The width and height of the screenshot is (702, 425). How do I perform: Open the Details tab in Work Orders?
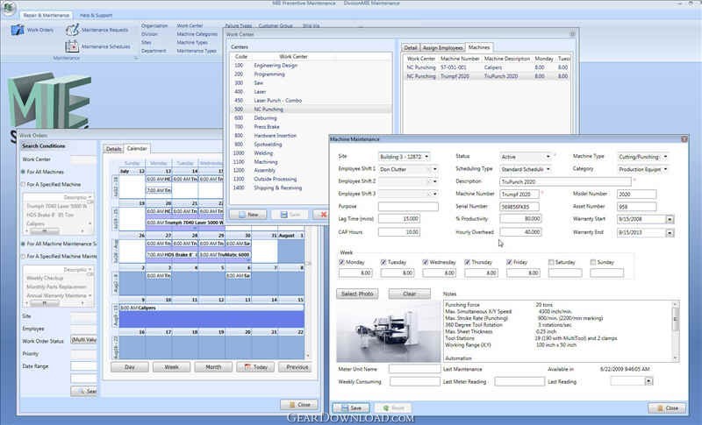click(x=113, y=149)
